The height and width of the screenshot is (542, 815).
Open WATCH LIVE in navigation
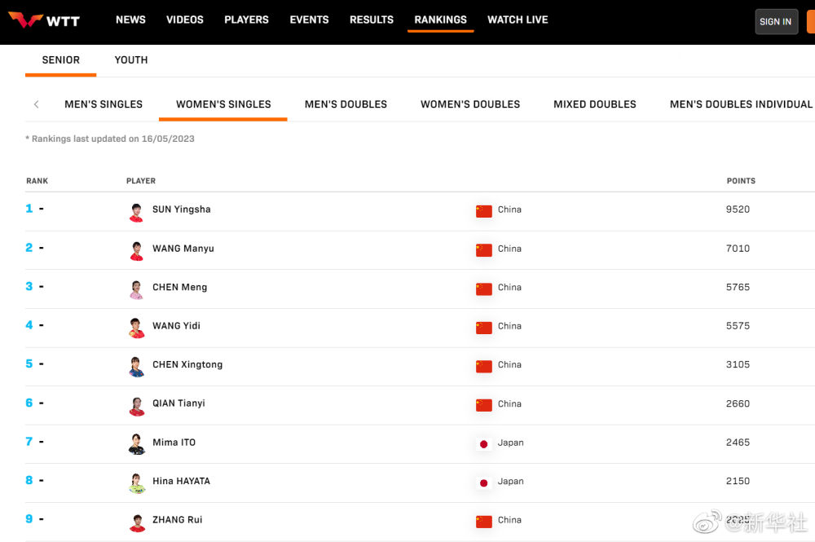point(518,20)
